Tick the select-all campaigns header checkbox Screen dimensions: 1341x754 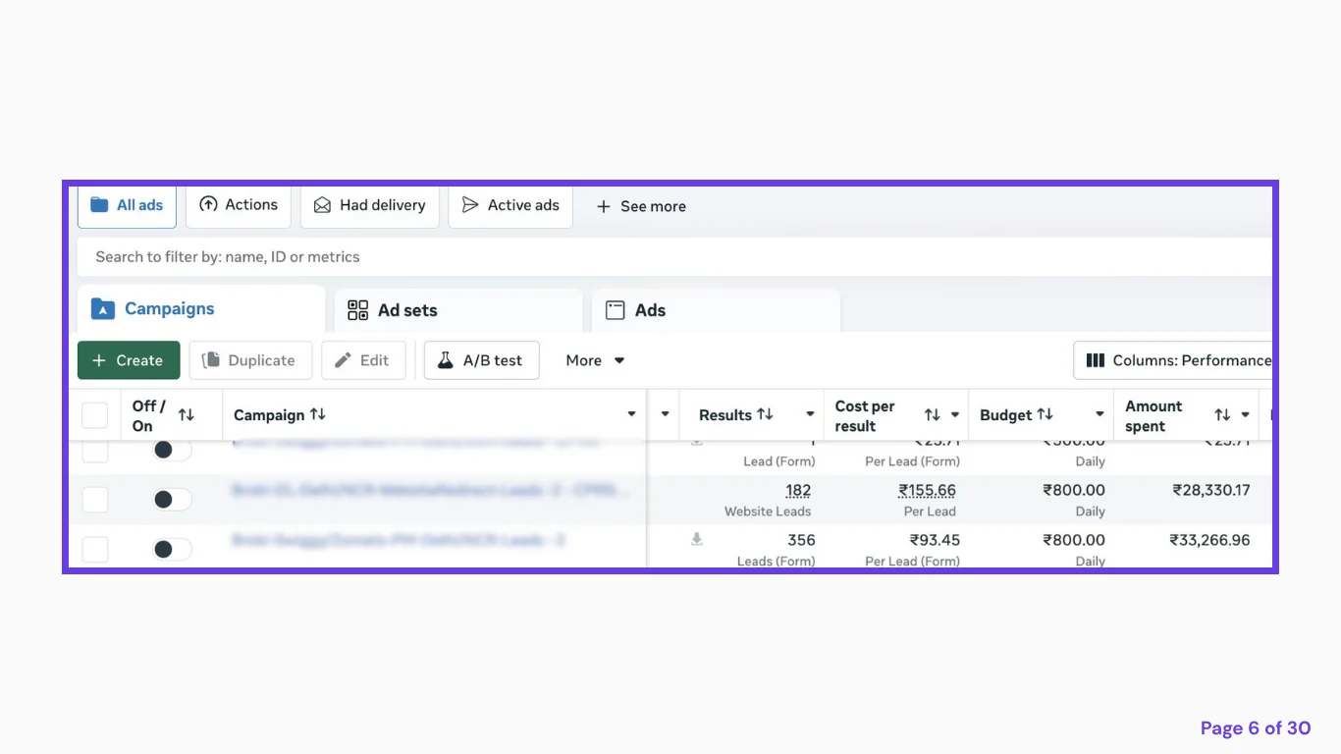[94, 415]
